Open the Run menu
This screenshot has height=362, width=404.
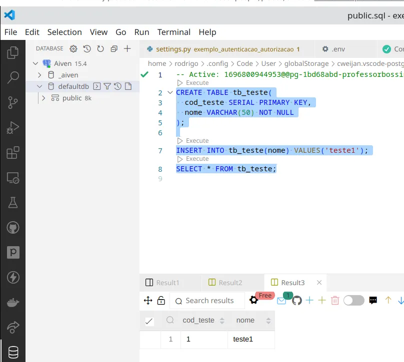tap(141, 32)
